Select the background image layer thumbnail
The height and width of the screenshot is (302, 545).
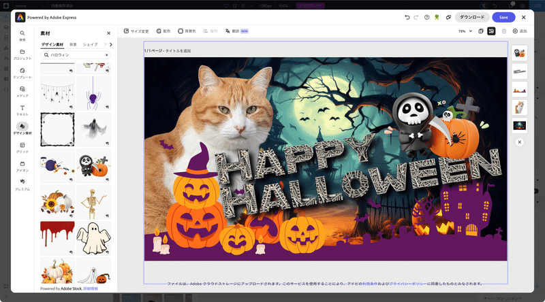(x=519, y=126)
